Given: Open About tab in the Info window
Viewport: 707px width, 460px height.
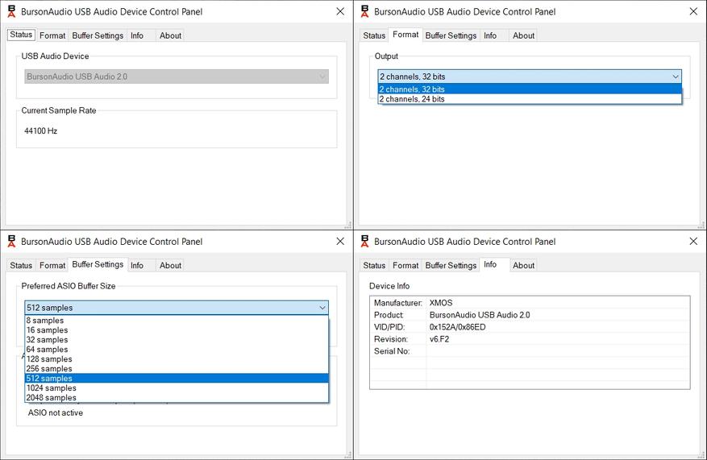Looking at the screenshot, I should coord(523,265).
